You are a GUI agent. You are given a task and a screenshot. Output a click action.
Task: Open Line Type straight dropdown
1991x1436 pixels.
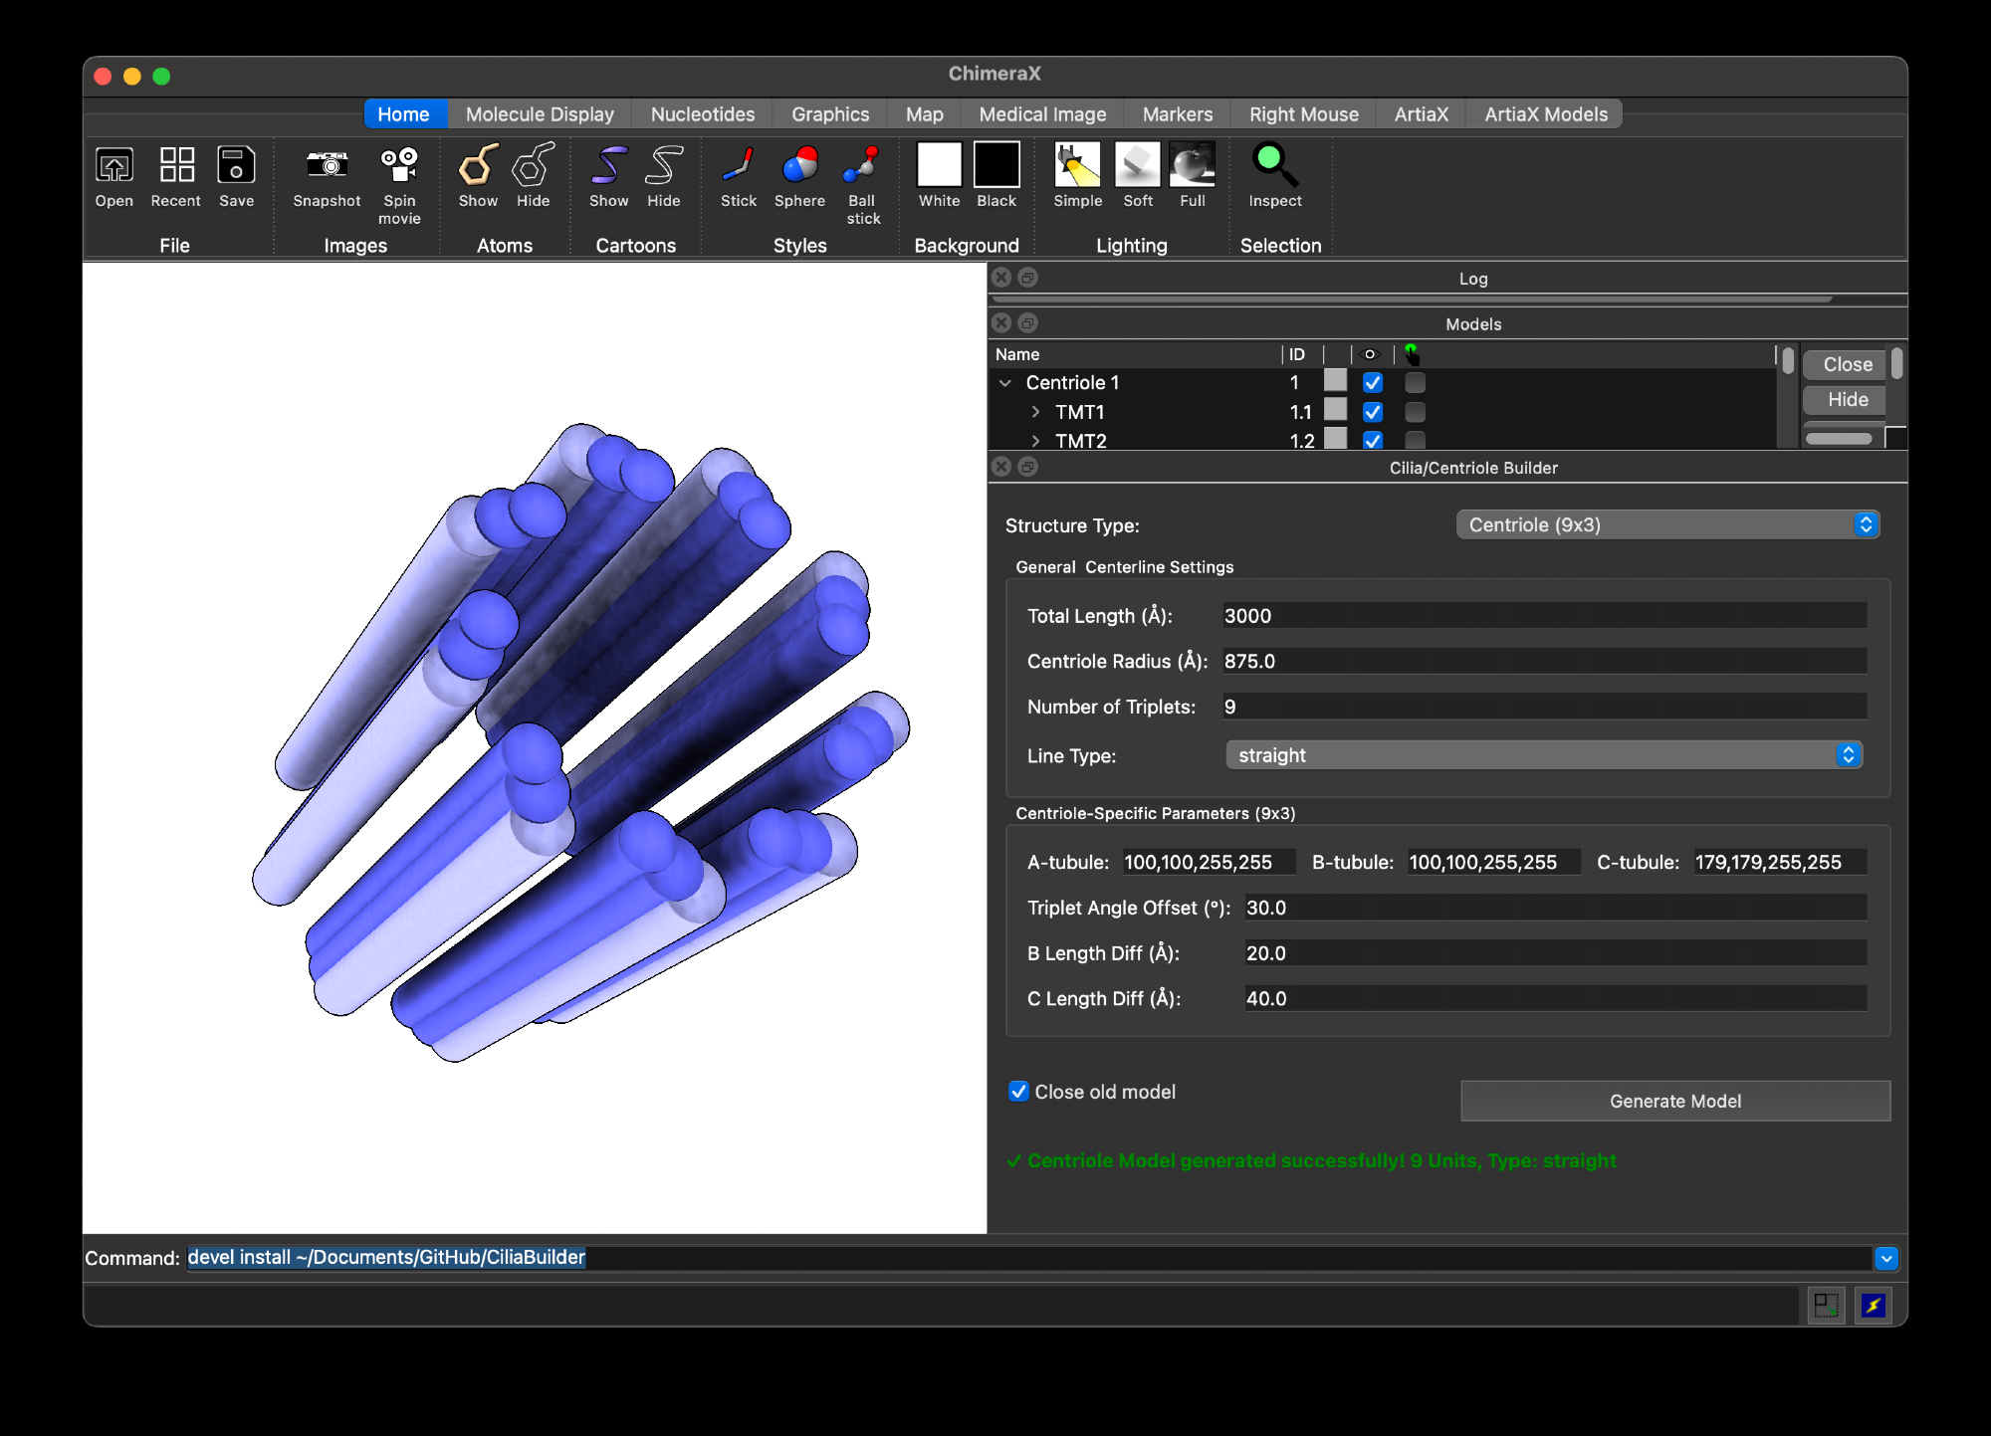1543,755
